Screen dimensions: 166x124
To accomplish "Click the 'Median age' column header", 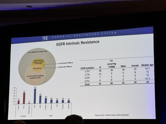I will click(147, 65).
